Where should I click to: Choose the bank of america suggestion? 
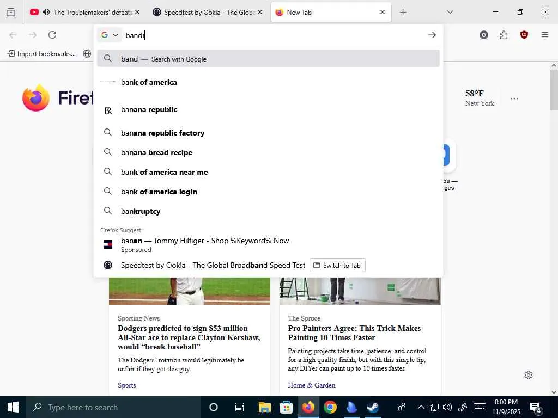[x=268, y=82]
